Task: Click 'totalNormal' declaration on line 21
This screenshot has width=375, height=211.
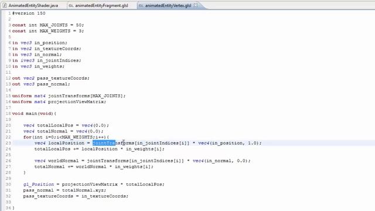Action: (x=52, y=131)
